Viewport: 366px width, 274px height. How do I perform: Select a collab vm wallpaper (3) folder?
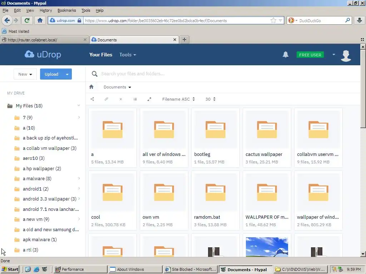pos(49,148)
